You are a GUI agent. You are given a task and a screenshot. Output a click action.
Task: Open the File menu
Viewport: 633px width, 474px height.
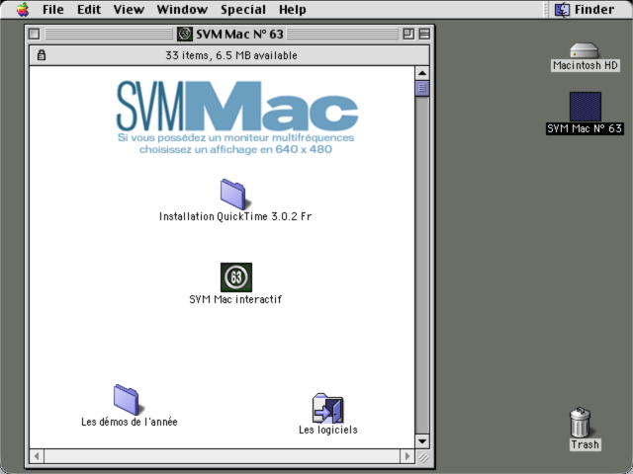52,9
